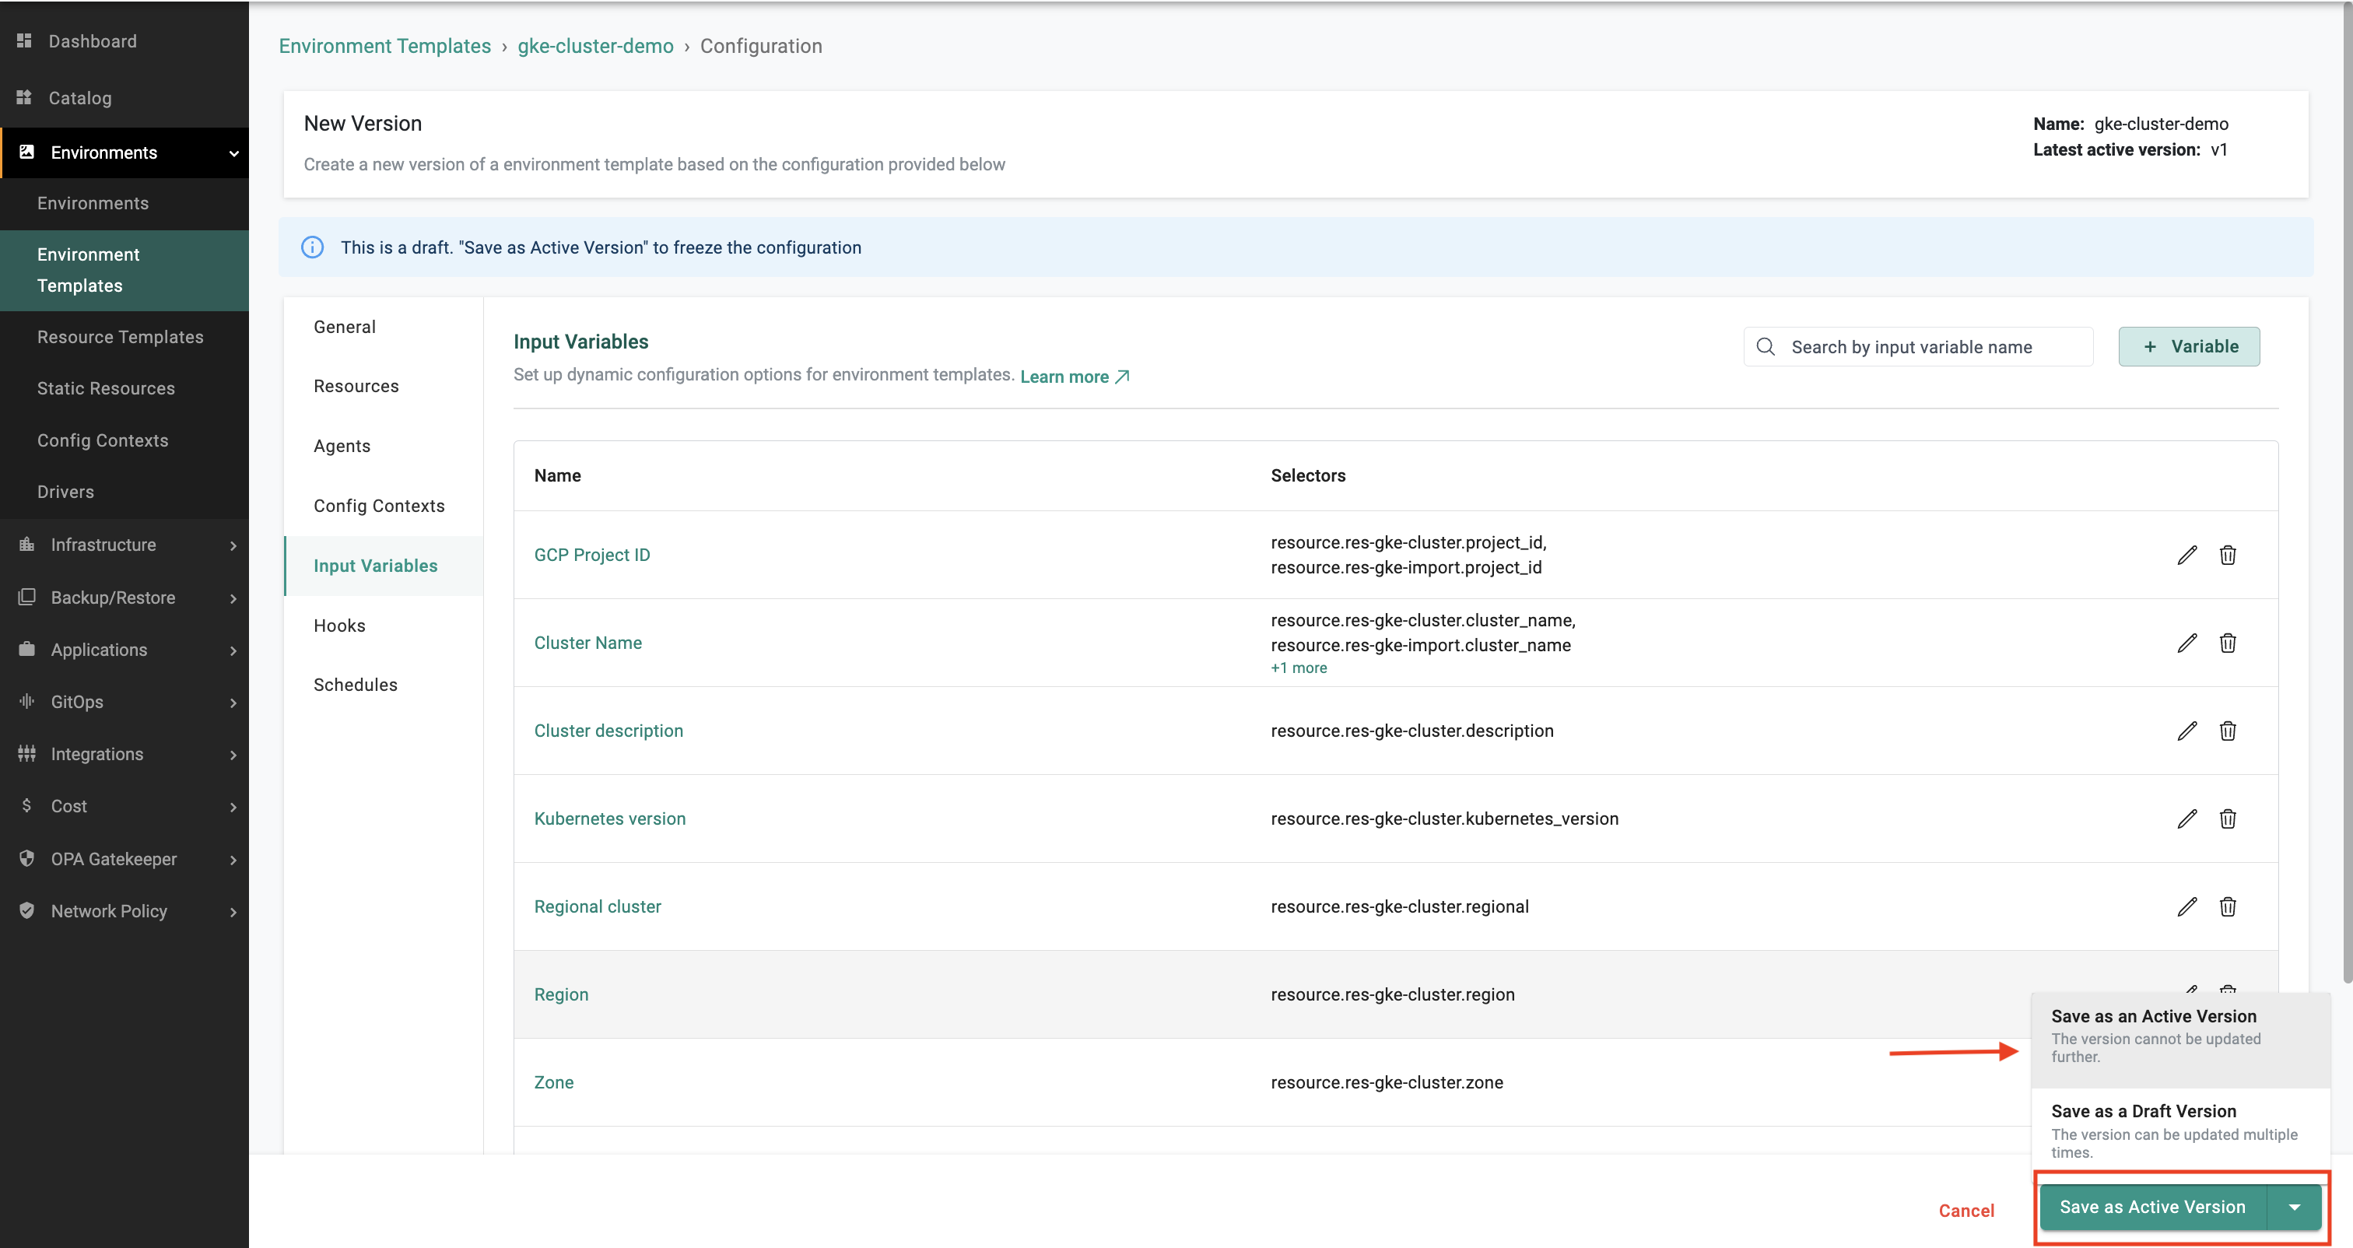This screenshot has height=1248, width=2353.
Task: Delete the Regional cluster variable
Action: point(2228,906)
